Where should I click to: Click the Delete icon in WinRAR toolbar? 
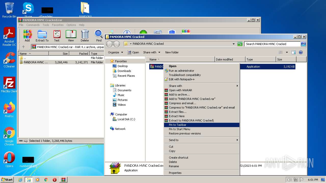85,36
